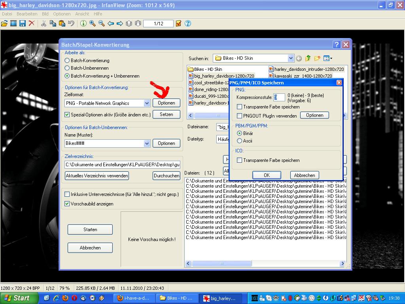Click the Zielverzeichnis path input field
The height and width of the screenshot is (304, 405).
coord(123,165)
